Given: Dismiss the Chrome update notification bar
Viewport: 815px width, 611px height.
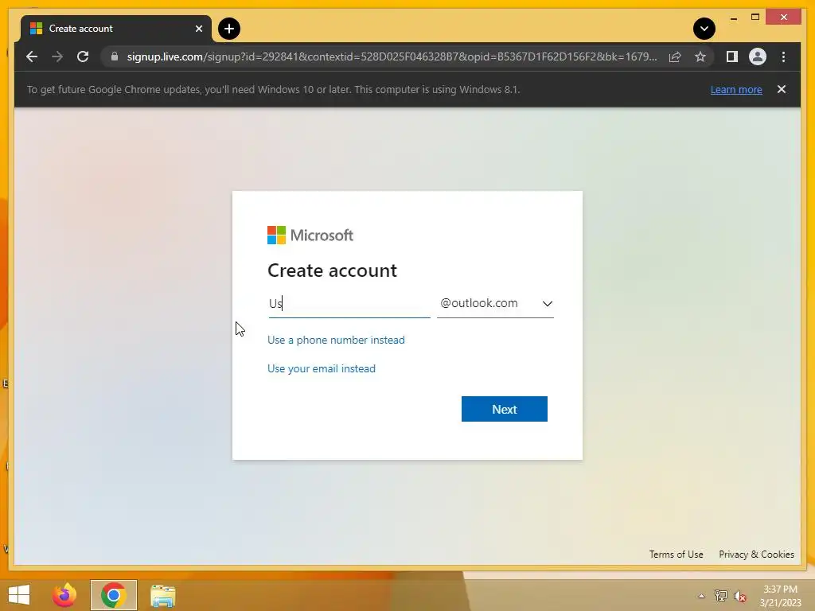Looking at the screenshot, I should (782, 89).
